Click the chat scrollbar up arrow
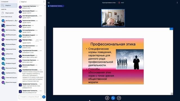Image resolution: width=180 pixels, height=101 pixels. point(45,6)
